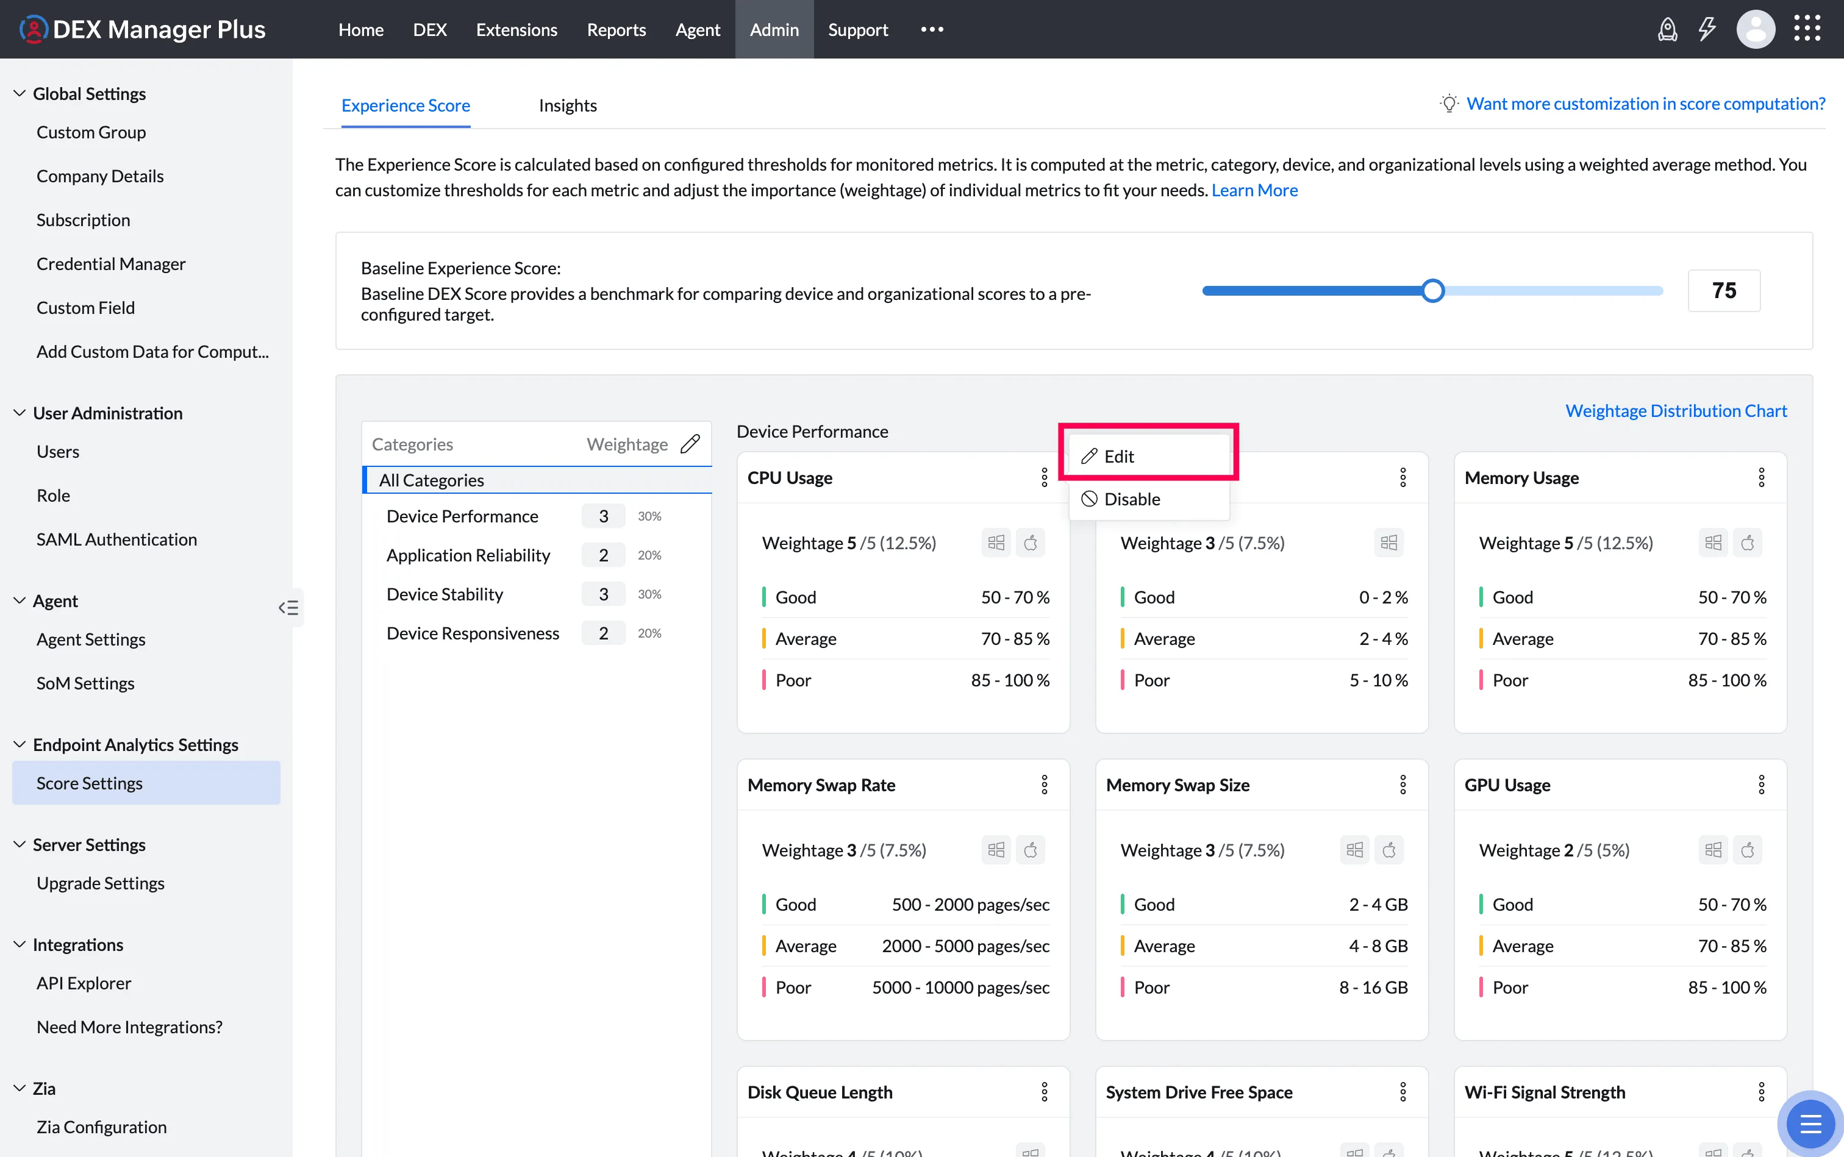The image size is (1844, 1157).
Task: Click Want more customization in score computation link
Action: point(1646,103)
